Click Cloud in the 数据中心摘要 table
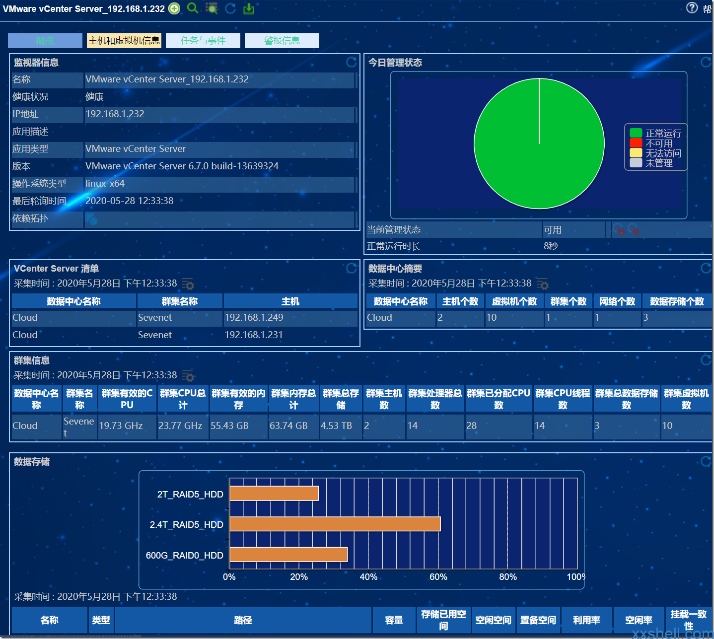The height and width of the screenshot is (639, 714). pos(379,318)
